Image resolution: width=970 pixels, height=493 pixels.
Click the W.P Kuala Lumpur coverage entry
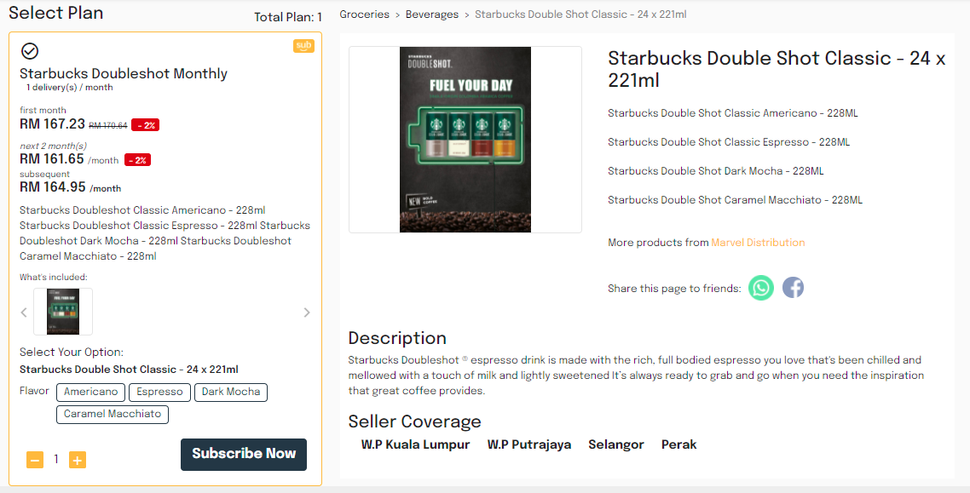tap(416, 444)
